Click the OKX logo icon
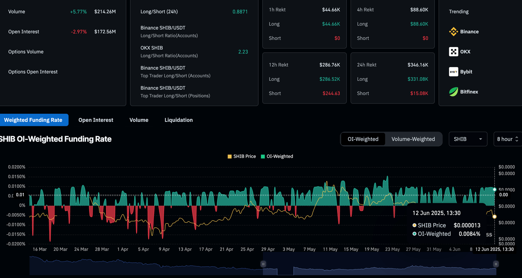This screenshot has height=278, width=522. [x=453, y=52]
